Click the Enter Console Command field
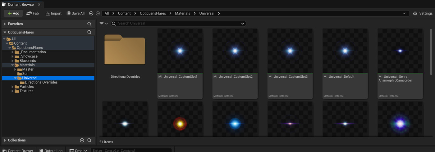The width and height of the screenshot is (435, 152). (x=131, y=150)
